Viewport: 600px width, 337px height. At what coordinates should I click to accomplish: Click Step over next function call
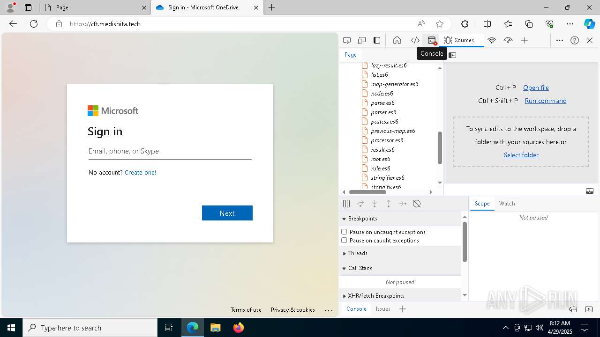click(360, 204)
